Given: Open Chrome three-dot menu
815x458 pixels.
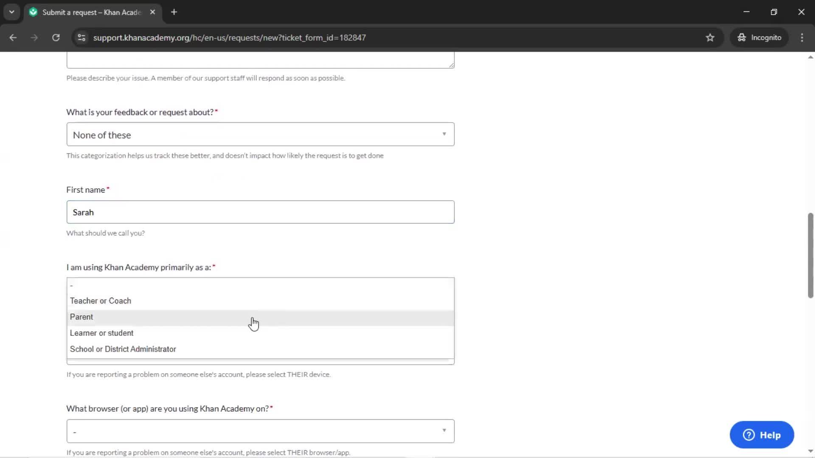Looking at the screenshot, I should pos(802,38).
